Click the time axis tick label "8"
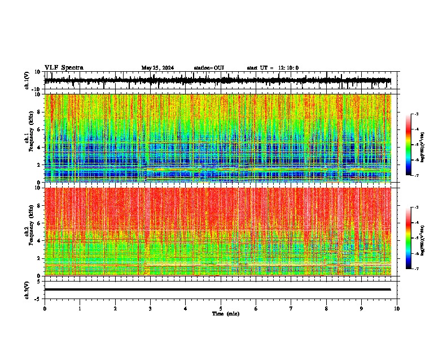Viewport: 447px width, 346px height. [x=326, y=309]
